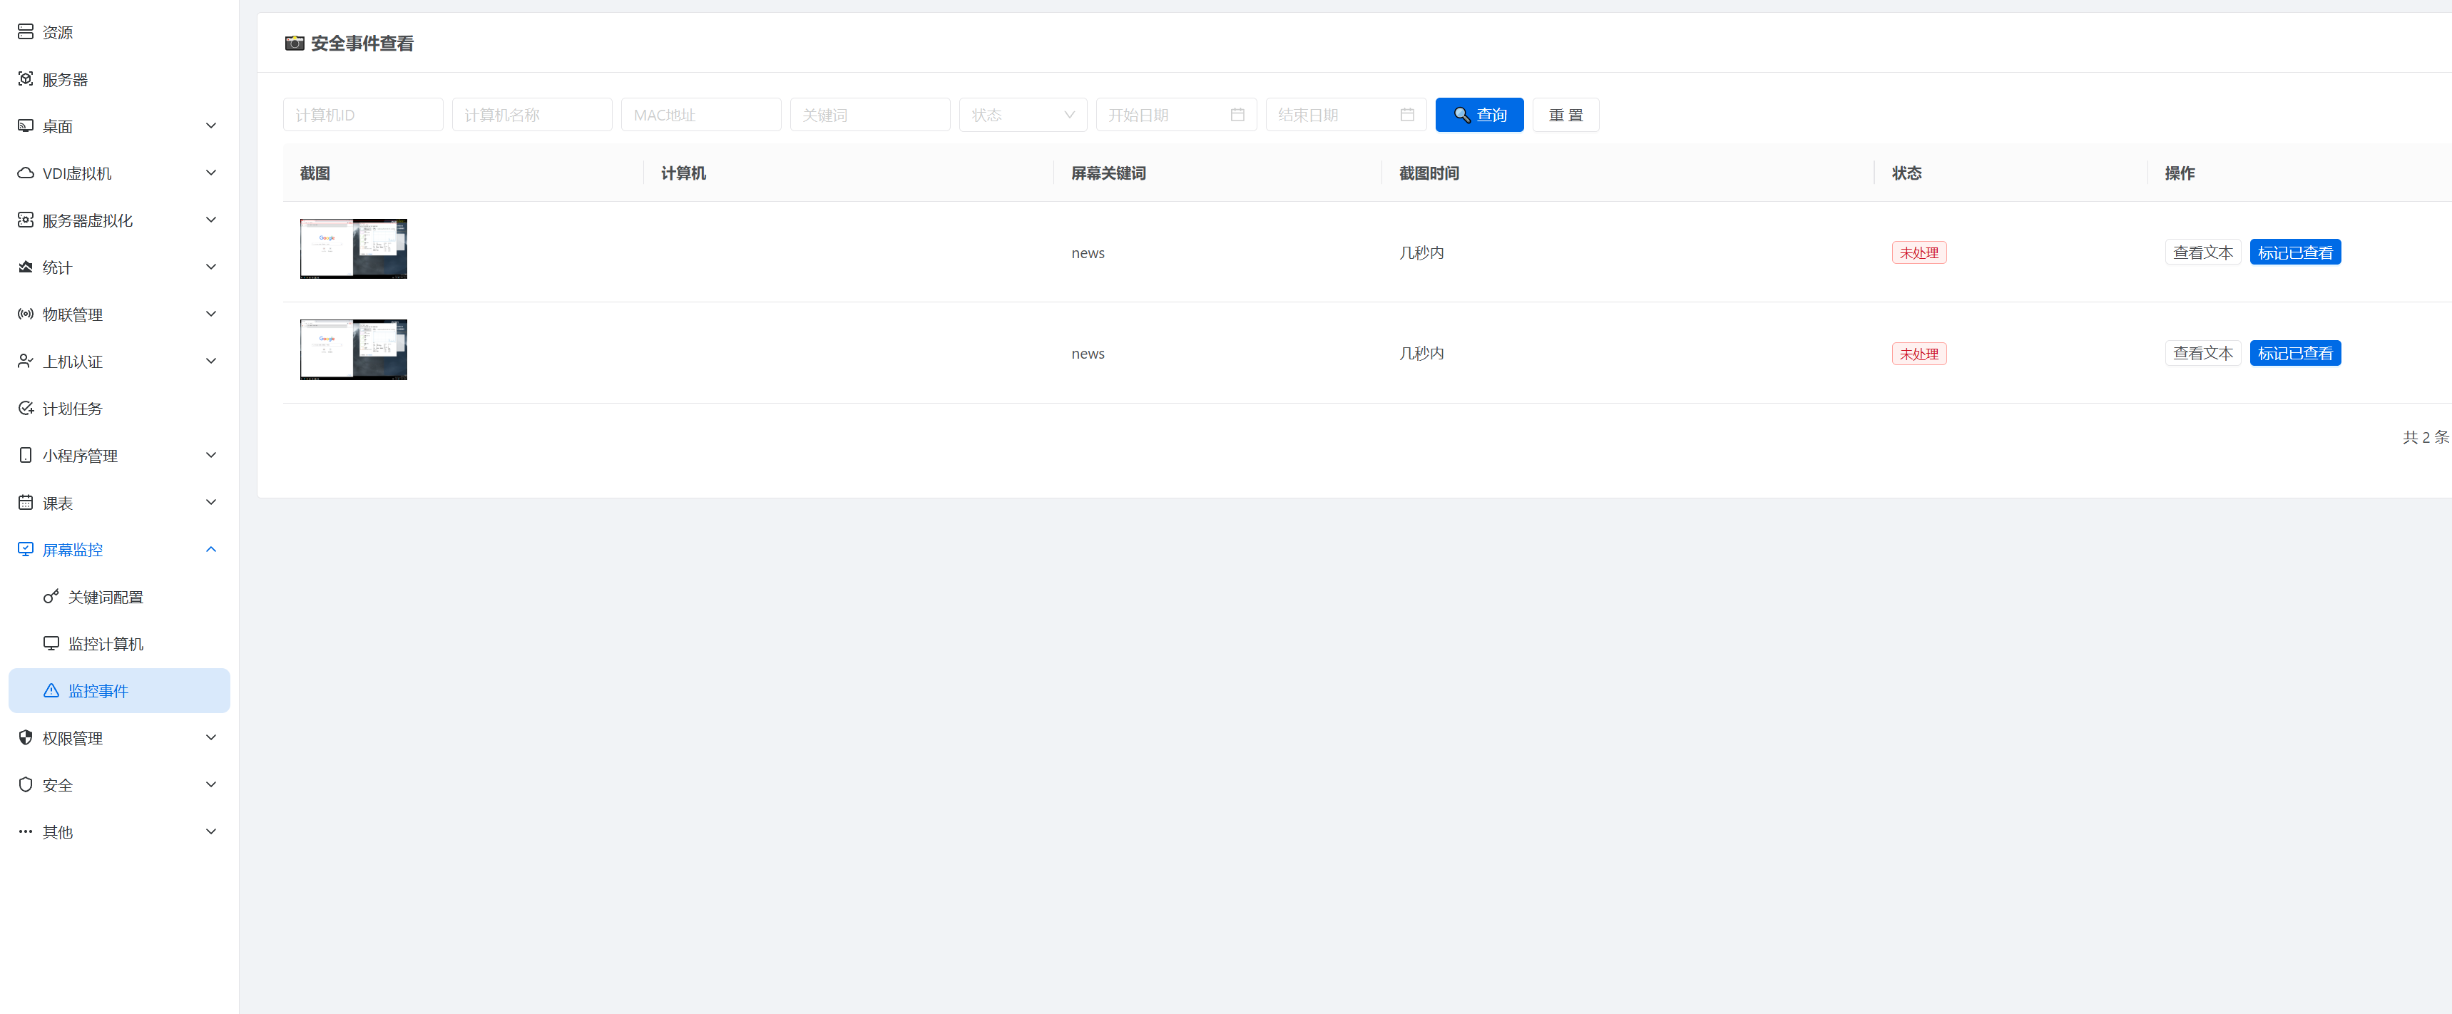This screenshot has height=1014, width=2452.
Task: Click the blue 查询 search button
Action: (1478, 116)
